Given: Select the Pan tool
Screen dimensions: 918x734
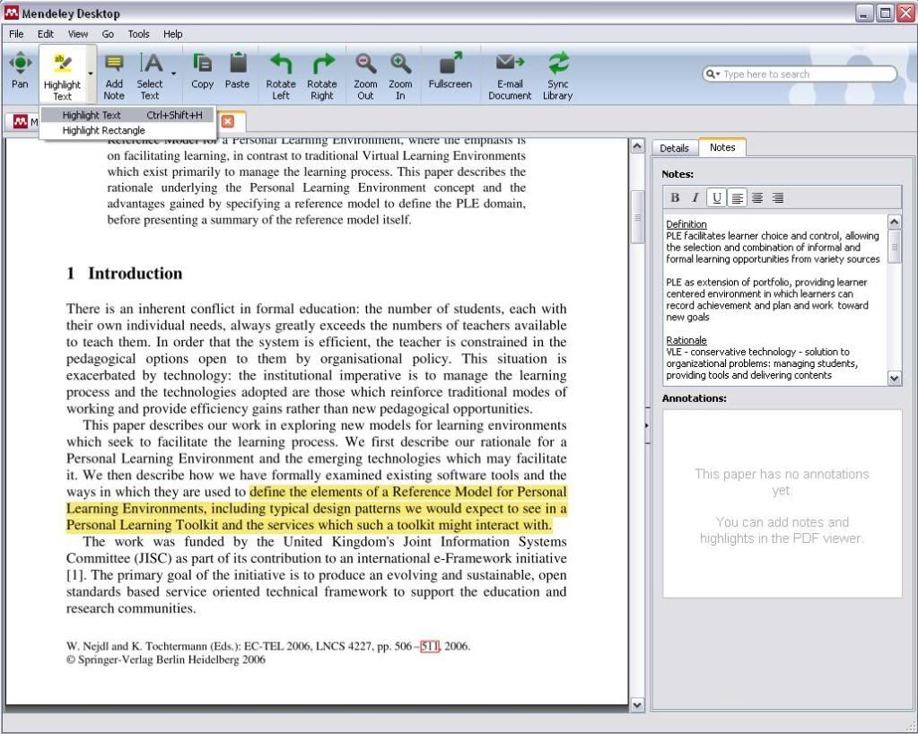Looking at the screenshot, I should tap(20, 71).
